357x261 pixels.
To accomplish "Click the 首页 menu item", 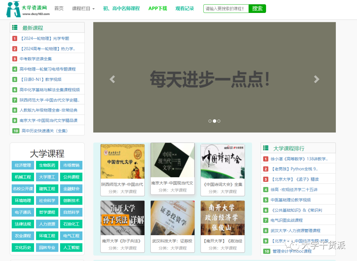I will pyautogui.click(x=59, y=9).
